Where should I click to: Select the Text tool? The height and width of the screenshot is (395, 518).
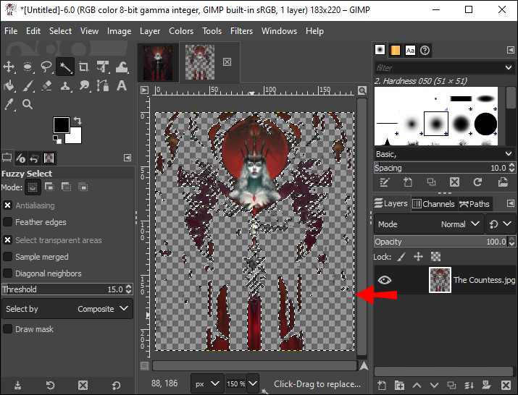click(122, 86)
